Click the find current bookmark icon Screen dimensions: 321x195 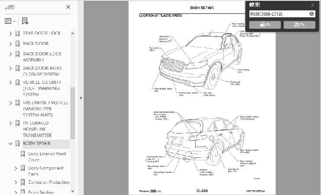click(x=25, y=21)
